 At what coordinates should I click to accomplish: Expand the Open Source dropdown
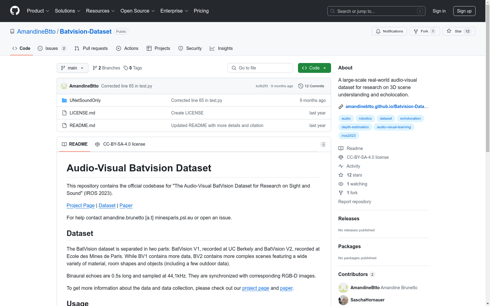[x=138, y=11]
